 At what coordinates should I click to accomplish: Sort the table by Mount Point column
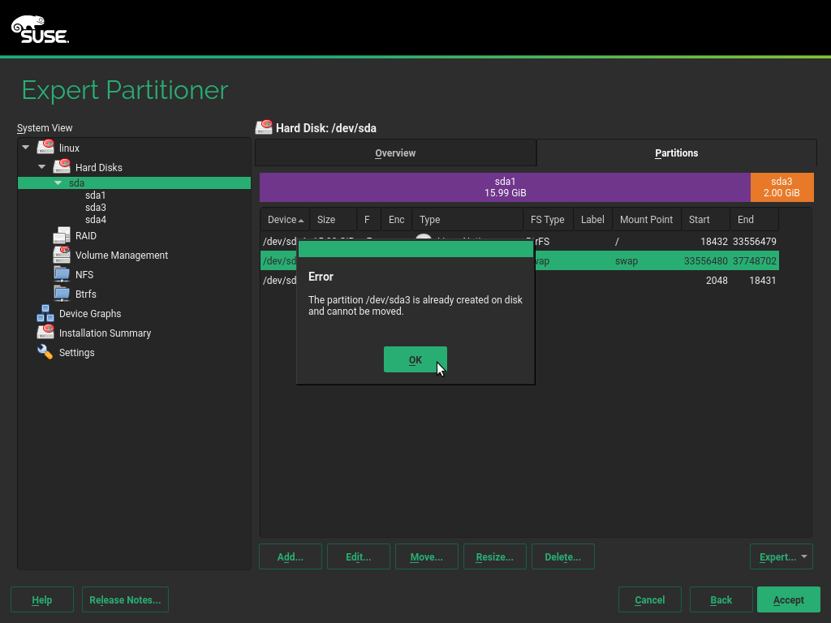[x=646, y=220]
